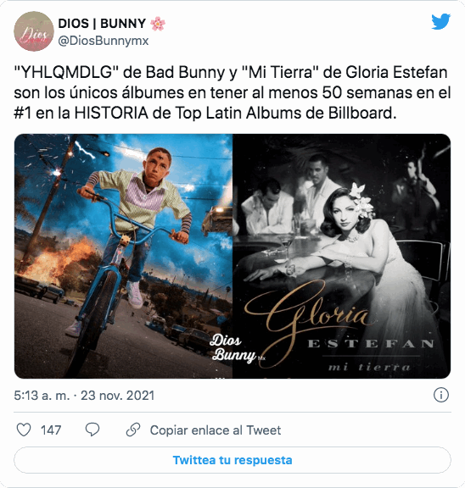Viewport: 465px width, 488px height.
Task: Open the Dios Bunny profile avatar
Action: tap(34, 31)
